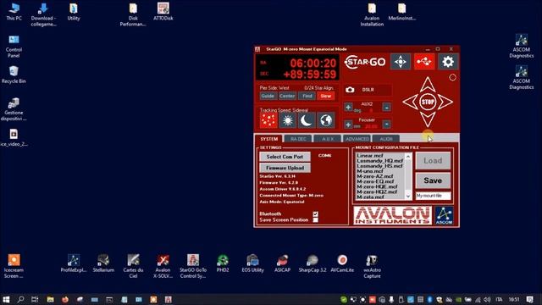The height and width of the screenshot is (305, 542).
Task: Toggle the Bluetooth checkbox
Action: click(x=315, y=214)
